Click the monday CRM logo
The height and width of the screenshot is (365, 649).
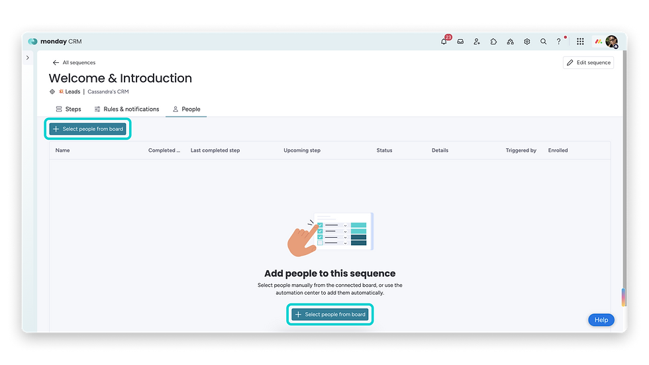[54, 41]
